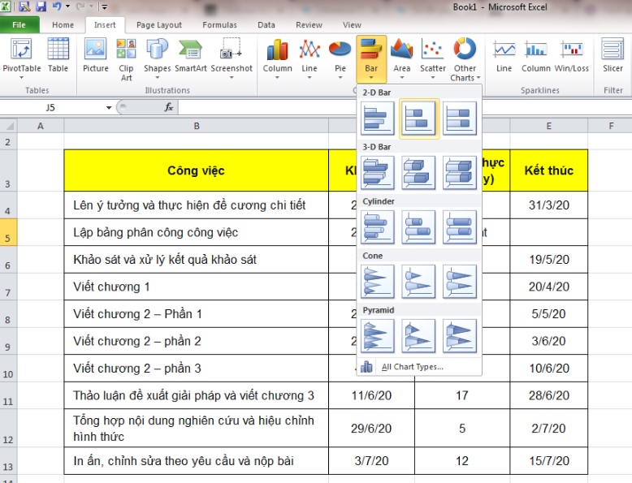This screenshot has width=632, height=483.
Task: Select row 5 header
Action: click(x=8, y=232)
